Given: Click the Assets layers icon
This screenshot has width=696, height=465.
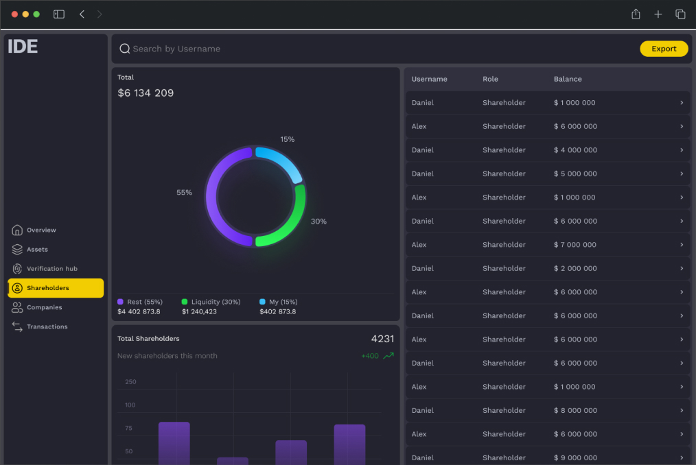Looking at the screenshot, I should pos(17,250).
